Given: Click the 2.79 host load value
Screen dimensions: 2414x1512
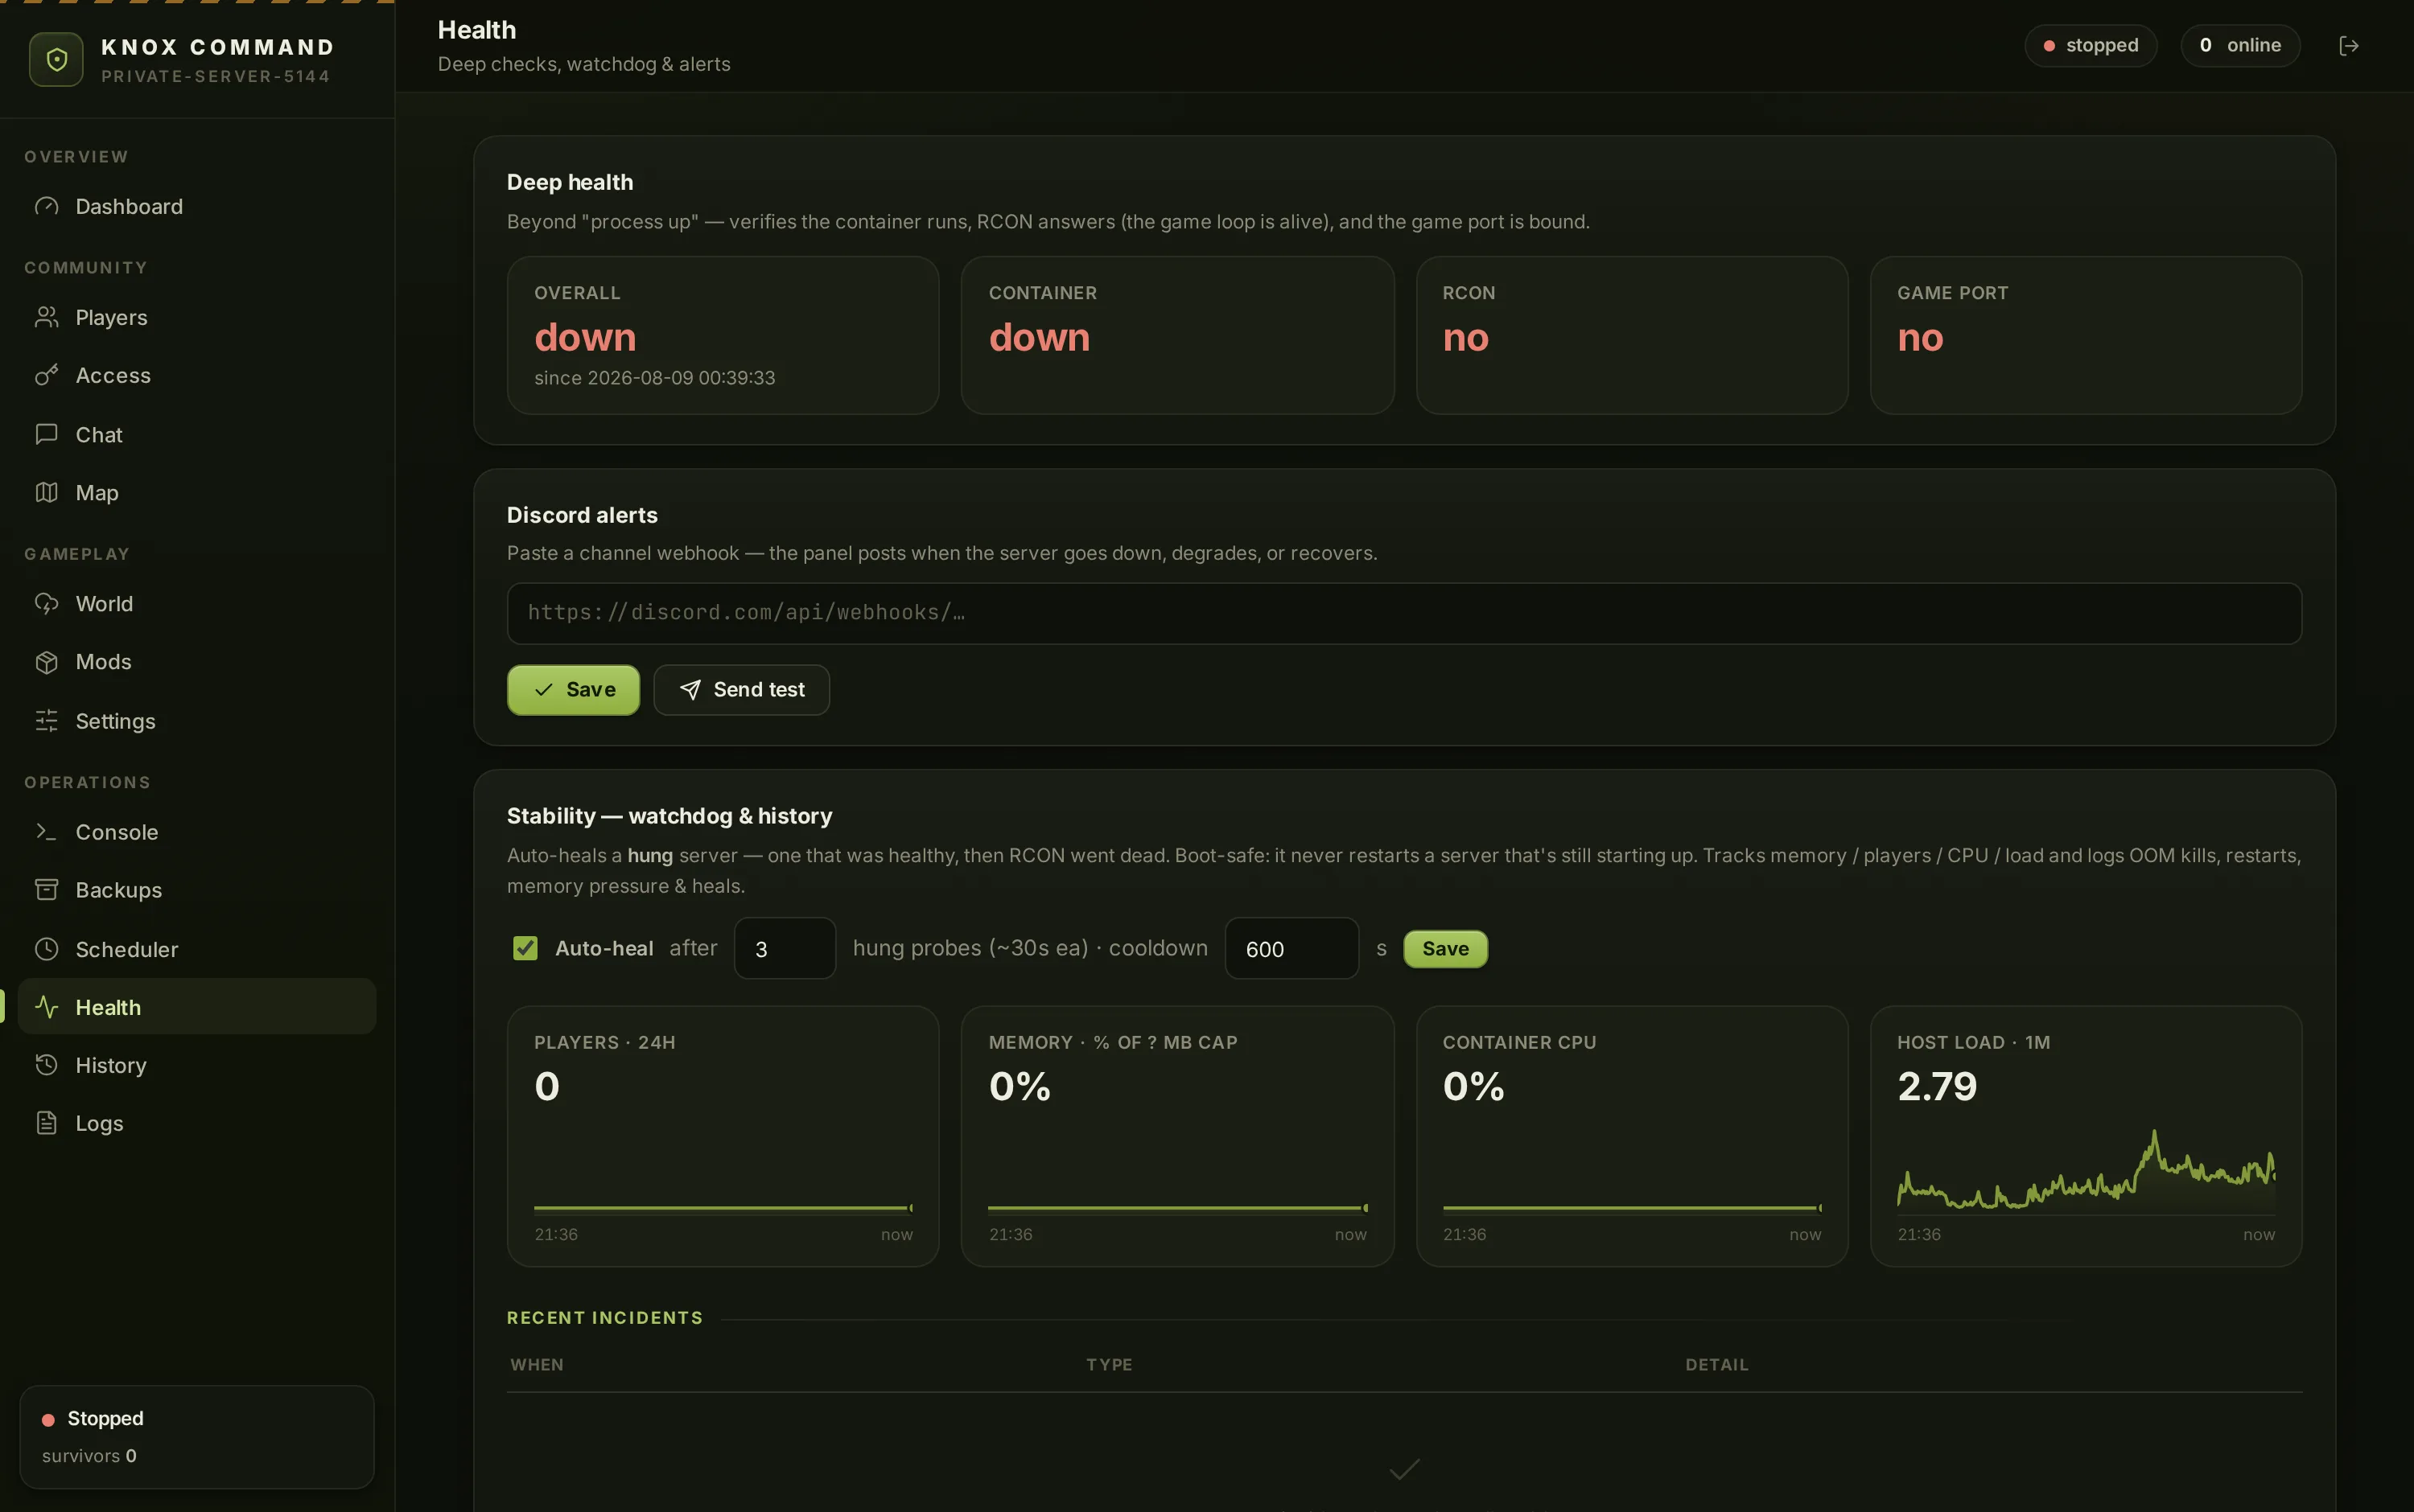Looking at the screenshot, I should click(x=1937, y=1086).
